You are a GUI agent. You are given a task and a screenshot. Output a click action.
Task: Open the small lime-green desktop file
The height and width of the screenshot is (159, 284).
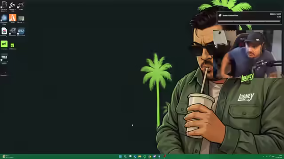(12, 46)
